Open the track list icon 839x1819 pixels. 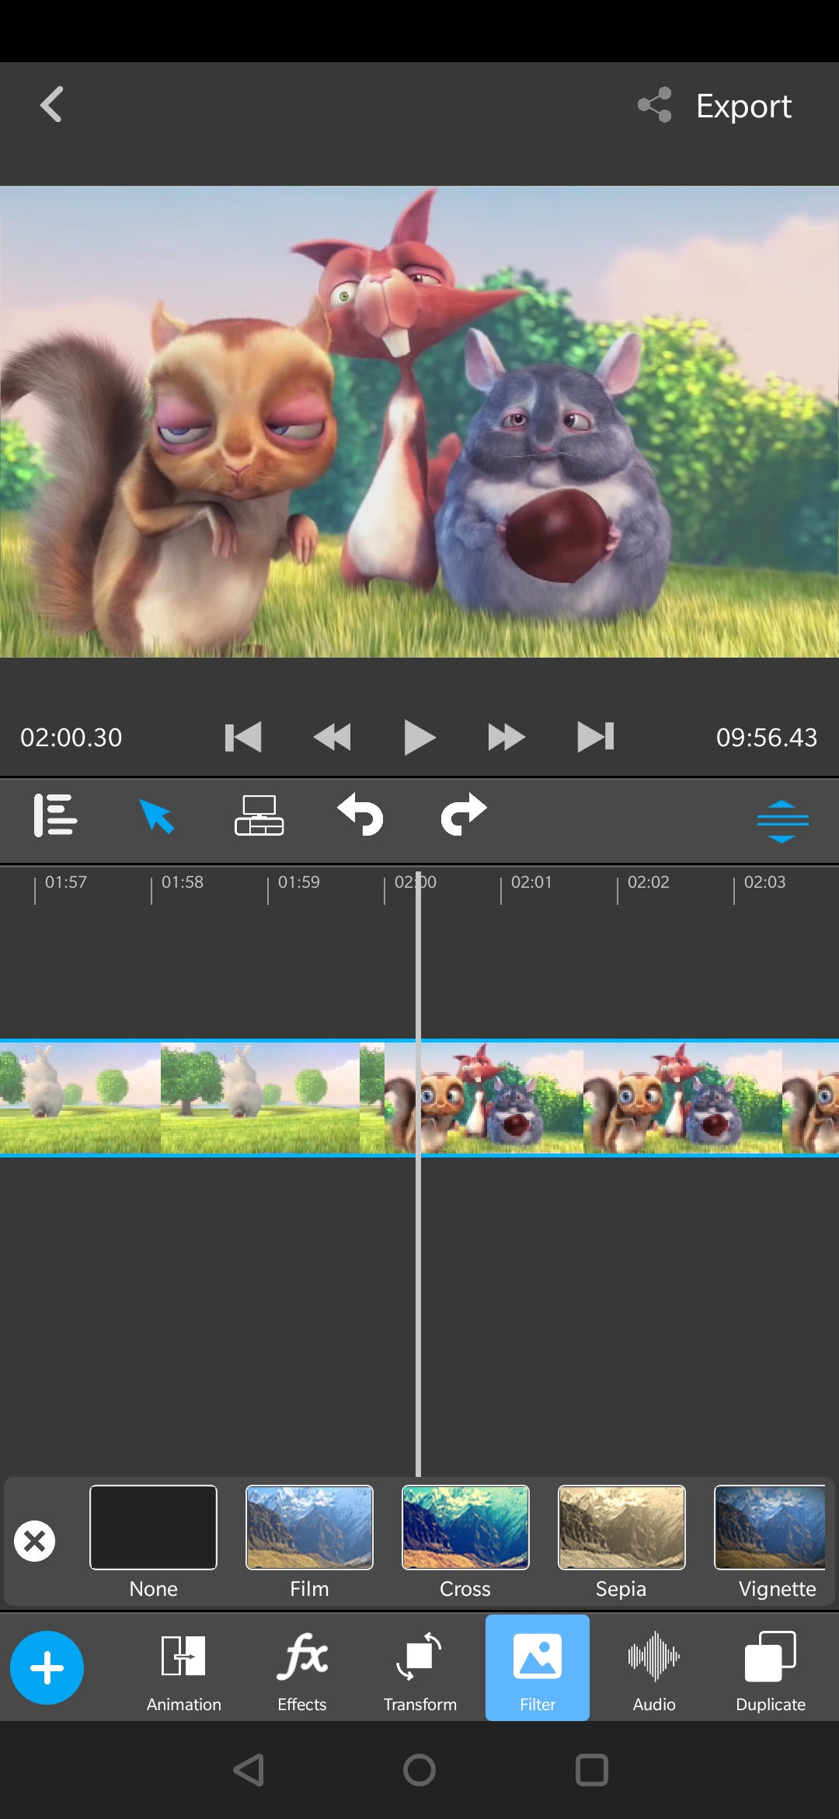coord(55,815)
